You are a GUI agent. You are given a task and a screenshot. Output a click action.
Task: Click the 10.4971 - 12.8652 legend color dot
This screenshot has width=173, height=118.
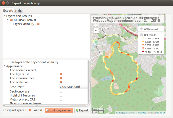pos(143,51)
